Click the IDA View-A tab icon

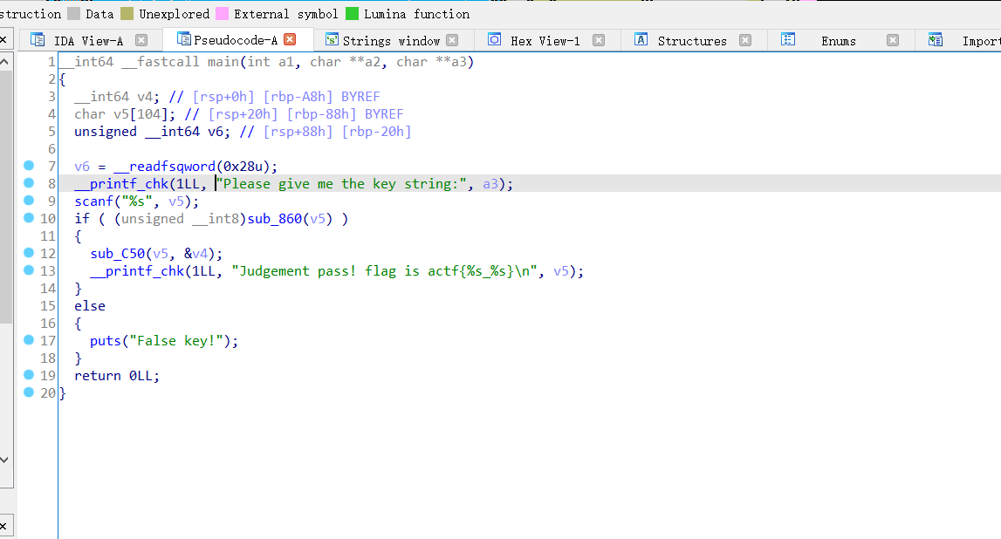38,40
